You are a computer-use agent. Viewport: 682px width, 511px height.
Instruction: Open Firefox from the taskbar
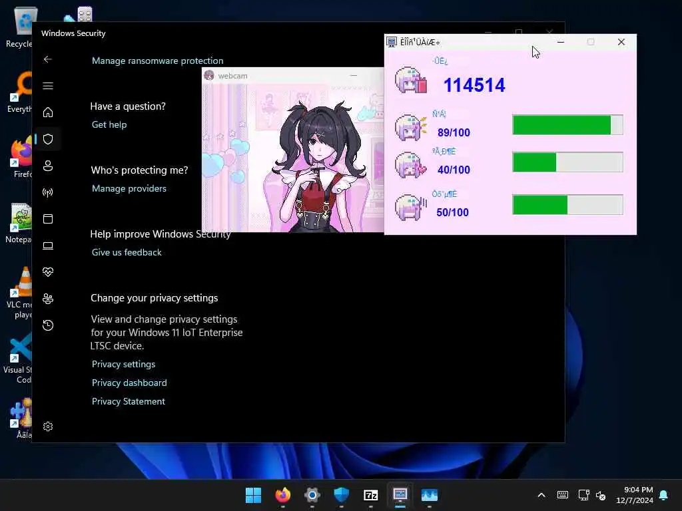pyautogui.click(x=282, y=495)
